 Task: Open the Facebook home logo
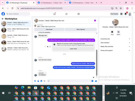3,14
